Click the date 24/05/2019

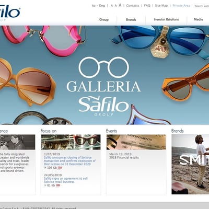[53, 175]
